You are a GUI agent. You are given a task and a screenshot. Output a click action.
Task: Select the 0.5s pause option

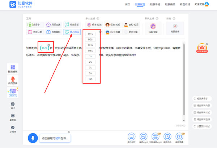point(90,51)
